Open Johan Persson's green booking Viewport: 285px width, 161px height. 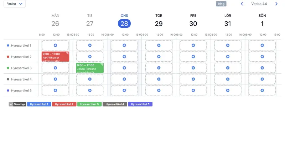tap(90, 68)
